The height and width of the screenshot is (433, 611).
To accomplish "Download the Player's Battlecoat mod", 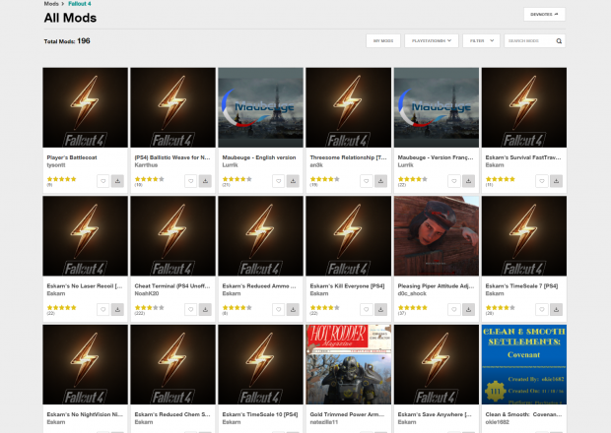I will pyautogui.click(x=117, y=181).
